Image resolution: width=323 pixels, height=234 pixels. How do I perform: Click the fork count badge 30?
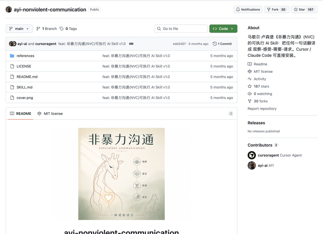[283, 9]
